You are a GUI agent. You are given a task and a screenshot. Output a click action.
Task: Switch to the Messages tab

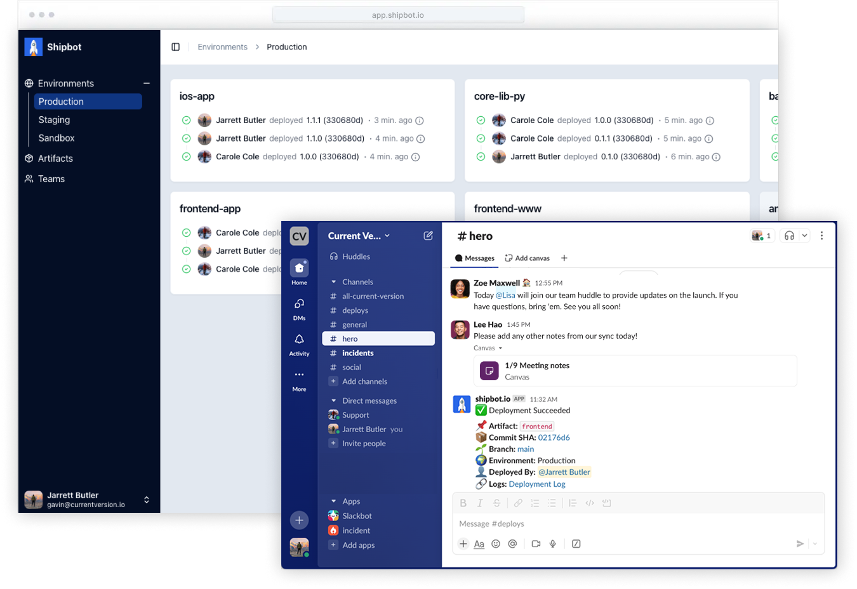point(475,258)
